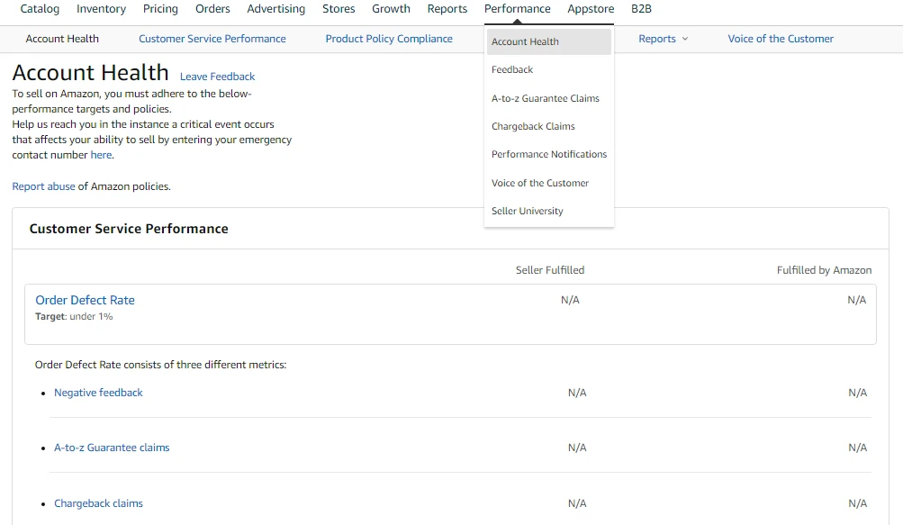
Task: Choose Account Health in Performance dropdown
Action: 549,41
